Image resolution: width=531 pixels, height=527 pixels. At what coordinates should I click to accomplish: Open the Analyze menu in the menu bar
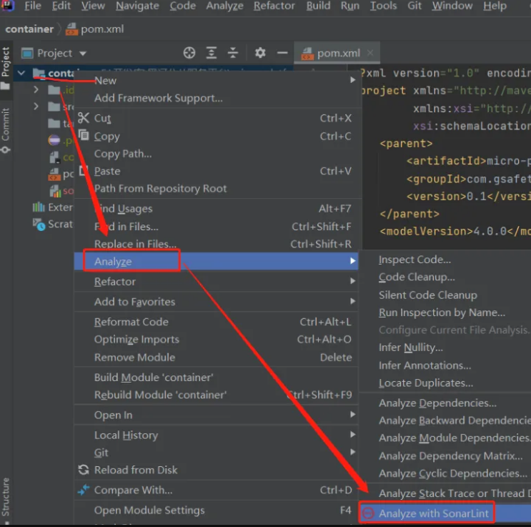(x=224, y=6)
